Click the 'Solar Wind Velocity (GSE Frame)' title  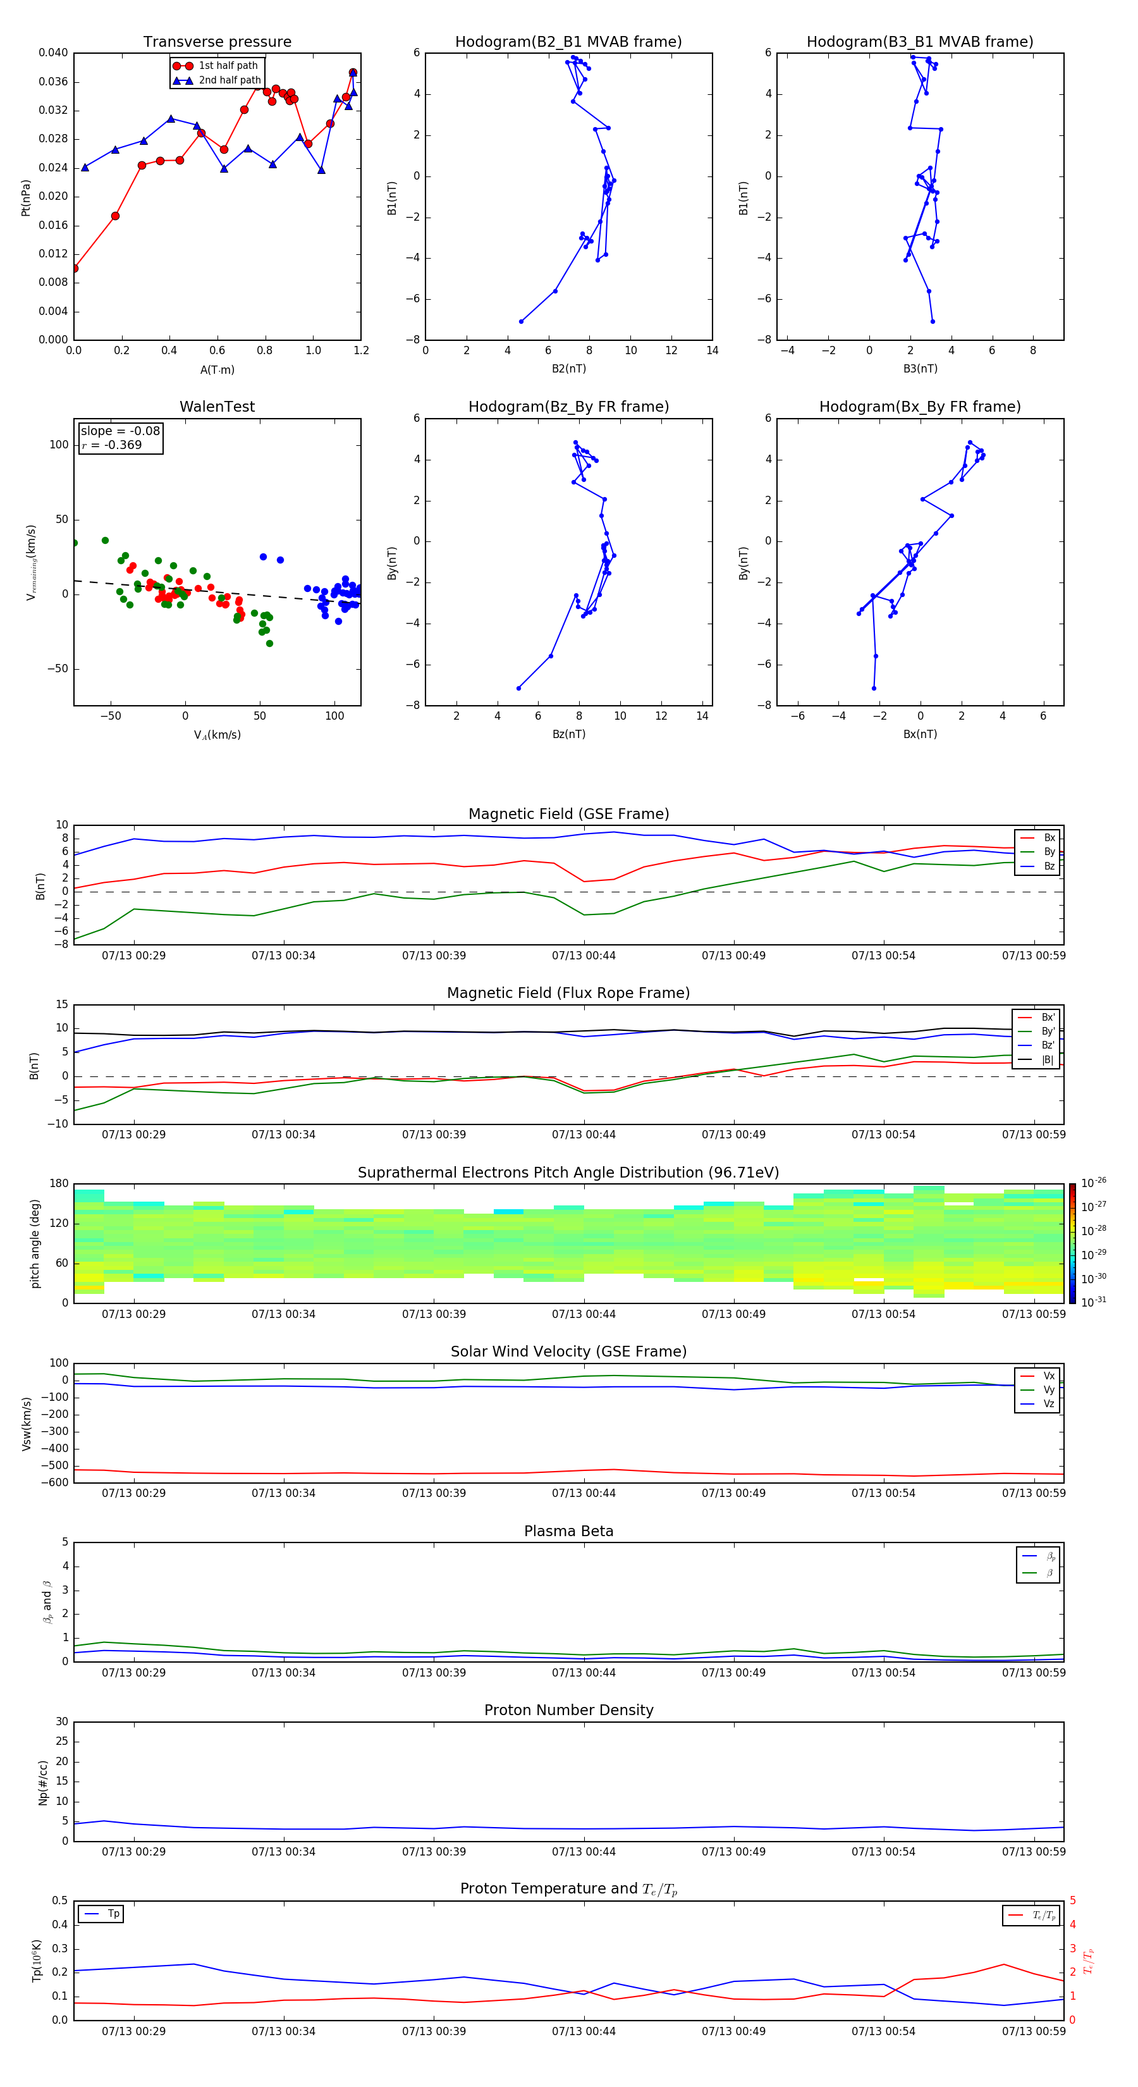(x=568, y=1351)
